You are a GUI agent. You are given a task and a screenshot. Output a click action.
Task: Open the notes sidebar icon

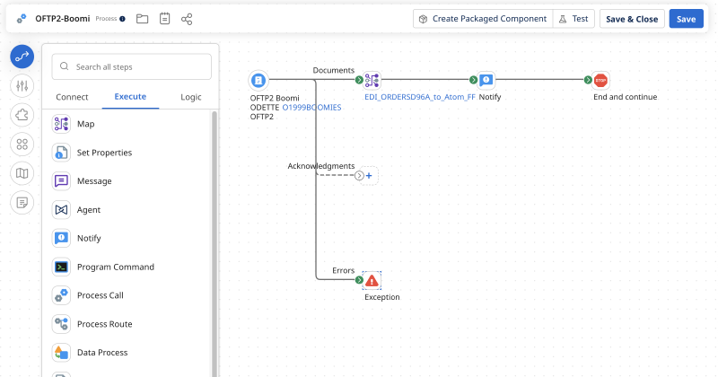pos(22,203)
